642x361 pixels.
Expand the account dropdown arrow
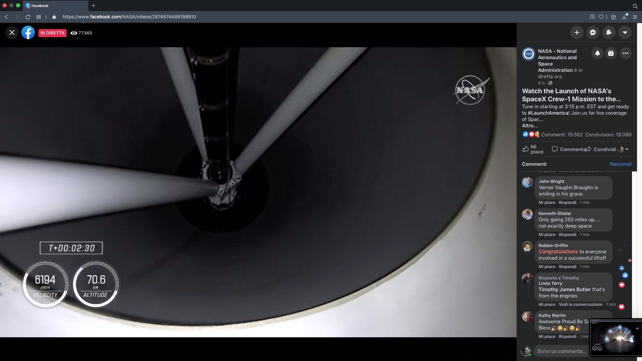(x=625, y=32)
